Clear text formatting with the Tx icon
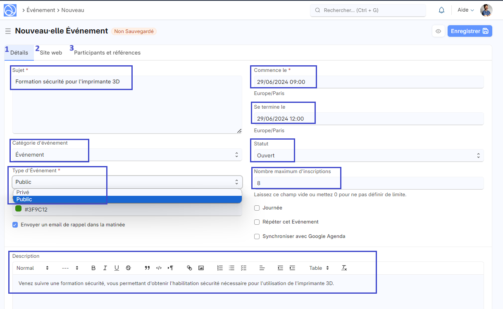503x309 pixels. click(344, 268)
